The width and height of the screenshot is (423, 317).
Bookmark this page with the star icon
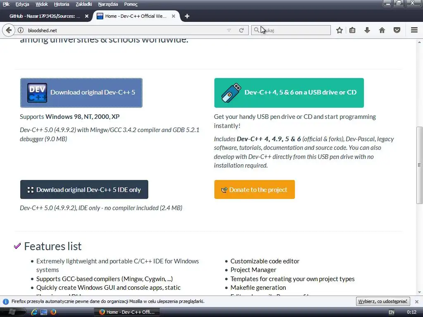click(340, 30)
